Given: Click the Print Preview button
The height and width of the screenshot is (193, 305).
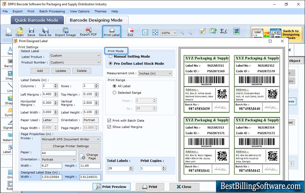Looking at the screenshot, I should click(111, 187).
